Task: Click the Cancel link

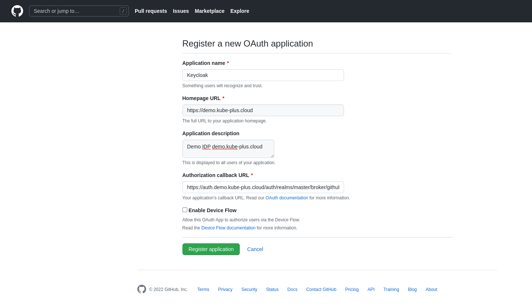Action: click(255, 249)
